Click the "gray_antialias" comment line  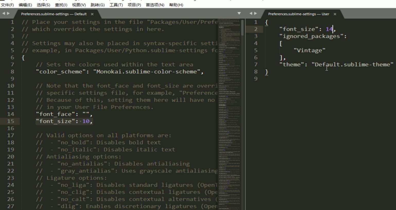(x=127, y=171)
